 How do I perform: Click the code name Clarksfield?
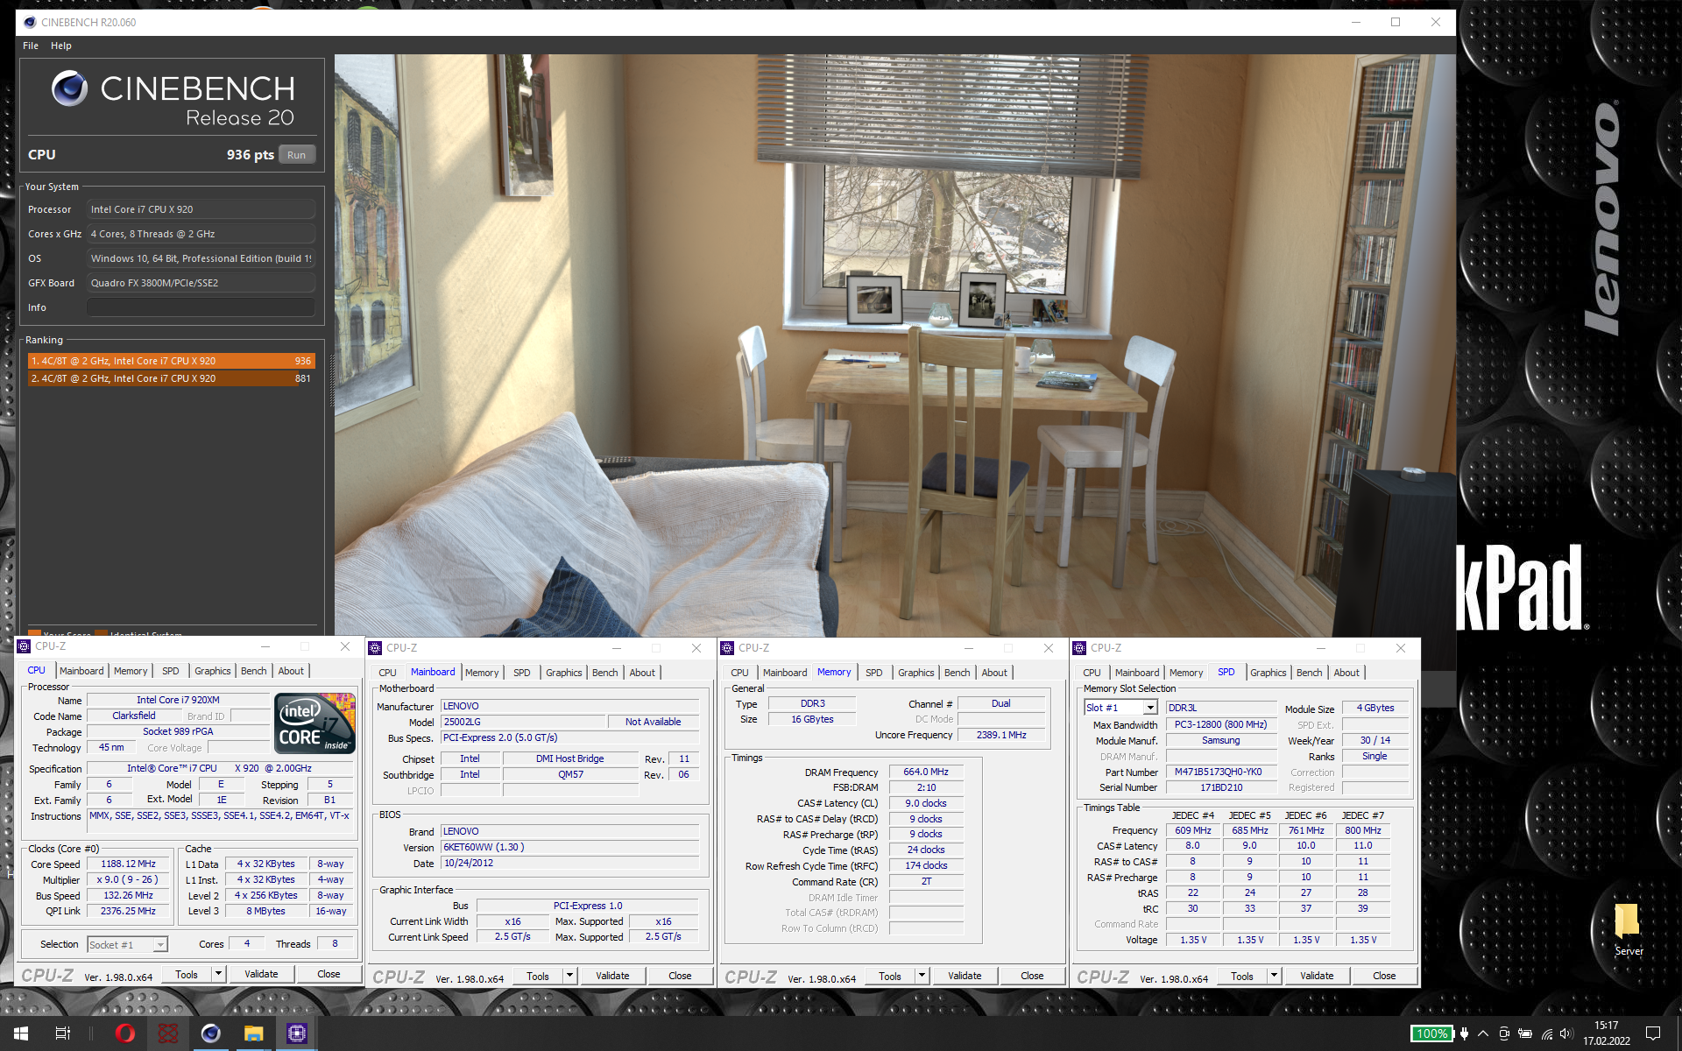point(134,716)
